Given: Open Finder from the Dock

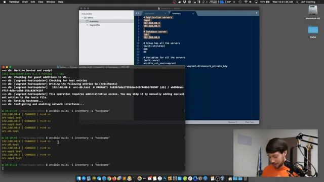Looking at the screenshot, I should pyautogui.click(x=78, y=178).
